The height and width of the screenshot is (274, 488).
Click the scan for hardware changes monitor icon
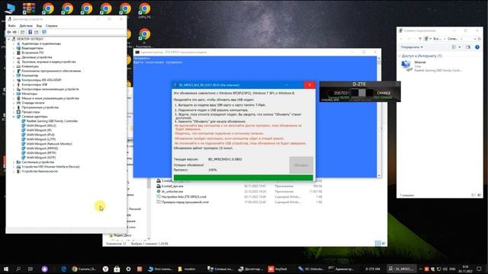pyautogui.click(x=44, y=32)
